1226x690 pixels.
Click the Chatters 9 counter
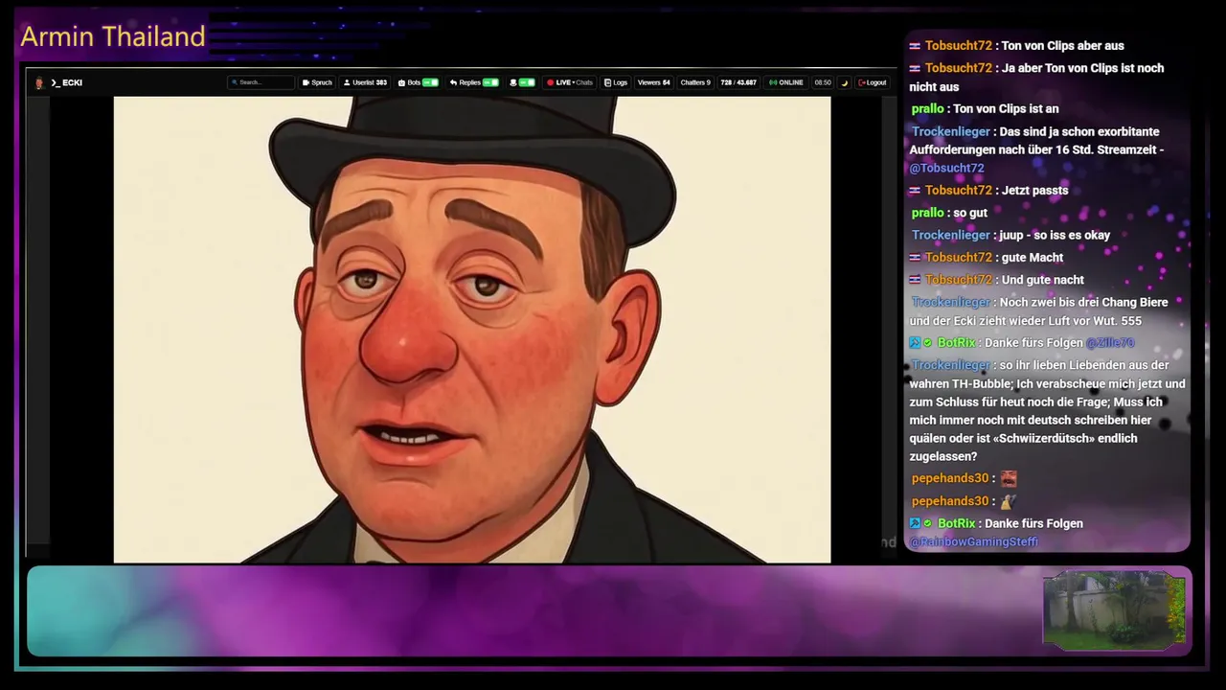coord(695,82)
